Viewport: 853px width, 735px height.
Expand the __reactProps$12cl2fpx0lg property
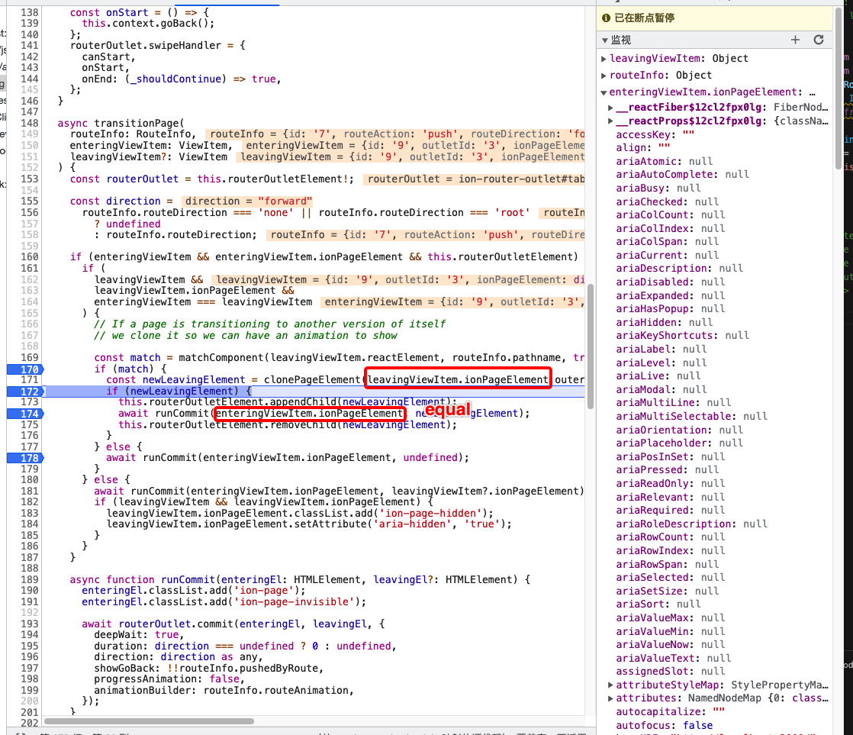[610, 121]
